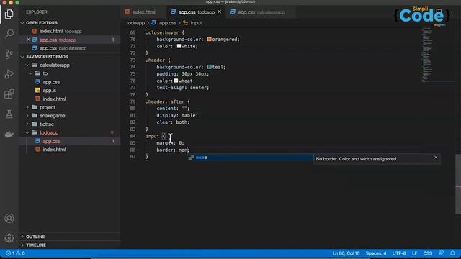The height and width of the screenshot is (259, 461).
Task: Click CSS language mode in status bar
Action: pos(427,253)
